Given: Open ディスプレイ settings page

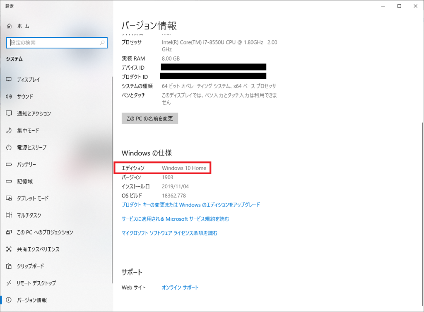Looking at the screenshot, I should tap(29, 80).
